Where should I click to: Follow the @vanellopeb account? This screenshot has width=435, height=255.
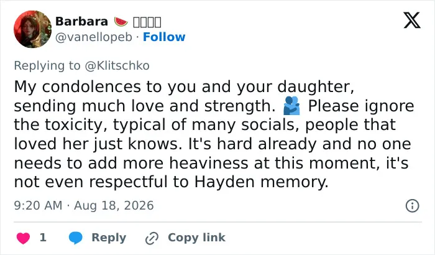pos(164,37)
